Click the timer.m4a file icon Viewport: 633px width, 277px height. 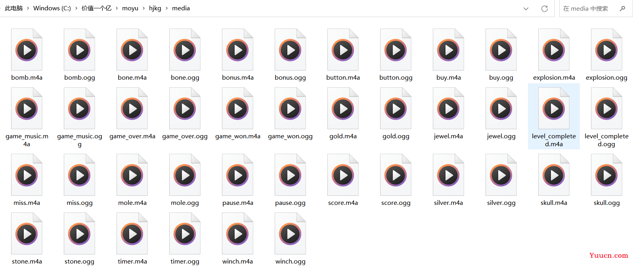click(x=132, y=233)
